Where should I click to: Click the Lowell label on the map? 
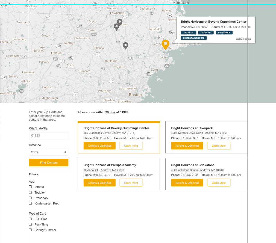point(90,30)
